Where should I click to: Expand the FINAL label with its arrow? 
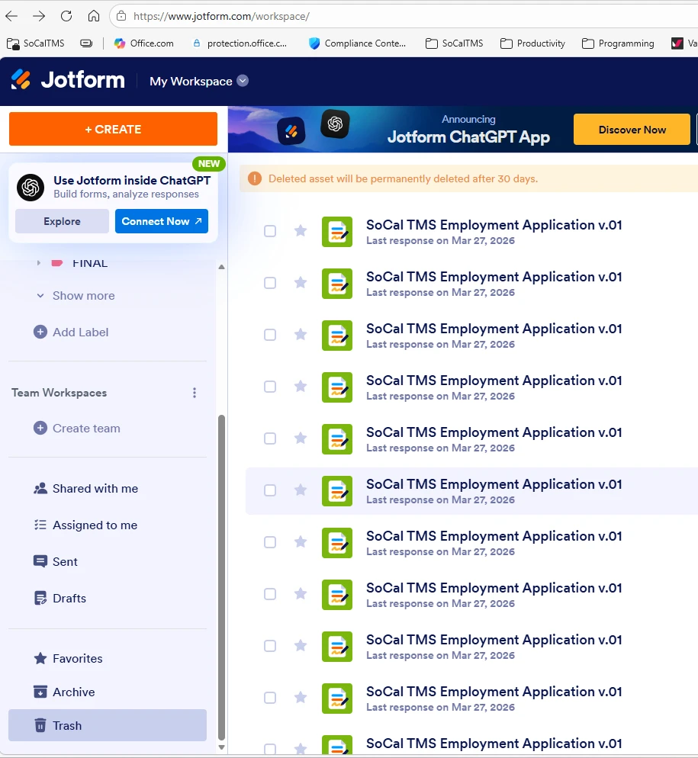point(39,263)
